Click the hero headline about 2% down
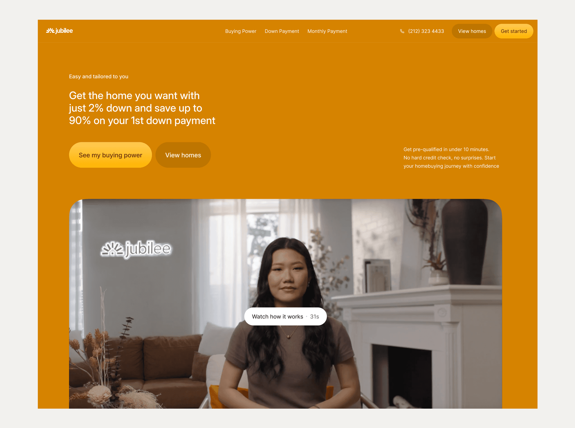 point(142,108)
